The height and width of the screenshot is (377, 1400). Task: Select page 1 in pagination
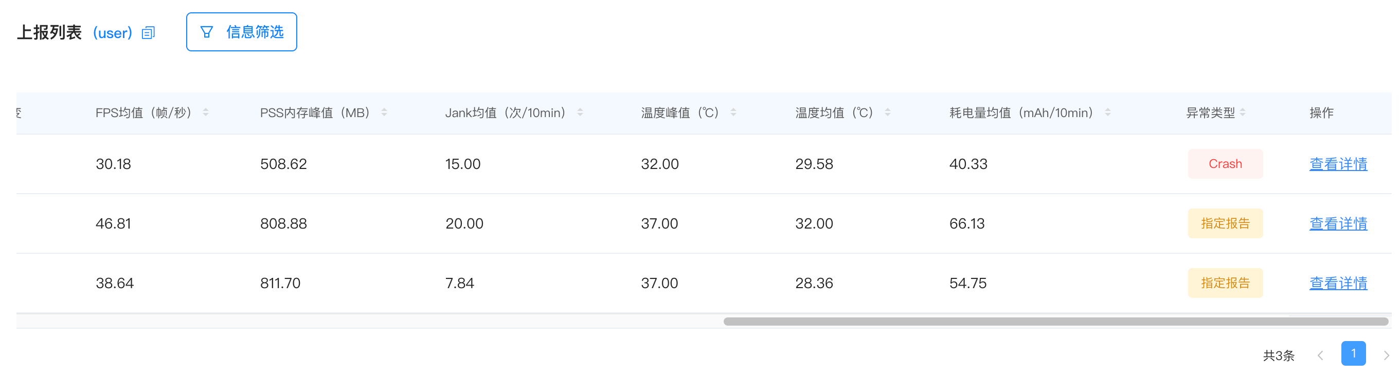click(1353, 354)
